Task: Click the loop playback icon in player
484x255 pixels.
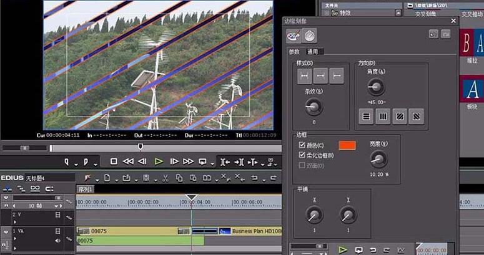Action: [203, 161]
